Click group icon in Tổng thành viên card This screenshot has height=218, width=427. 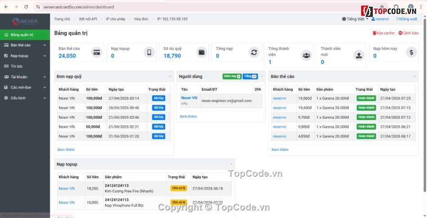point(307,55)
